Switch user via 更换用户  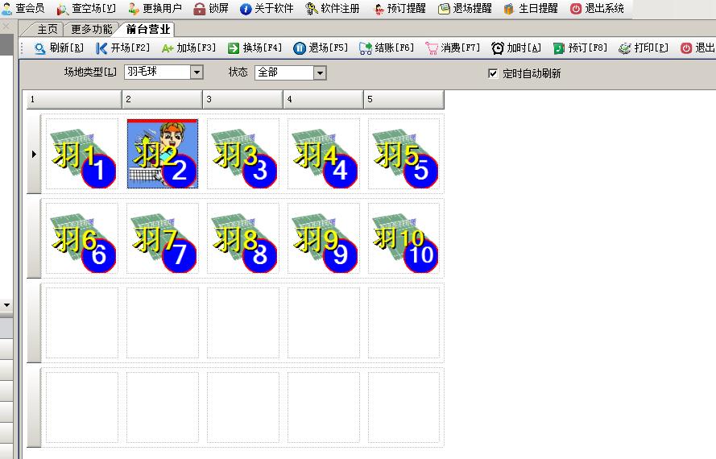click(155, 8)
